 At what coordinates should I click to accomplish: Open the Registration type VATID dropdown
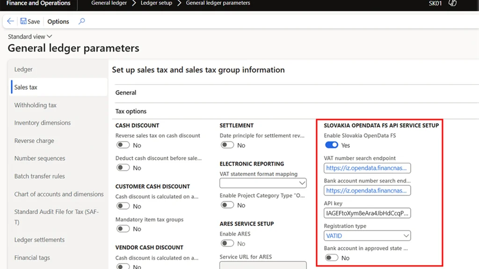[367, 236]
